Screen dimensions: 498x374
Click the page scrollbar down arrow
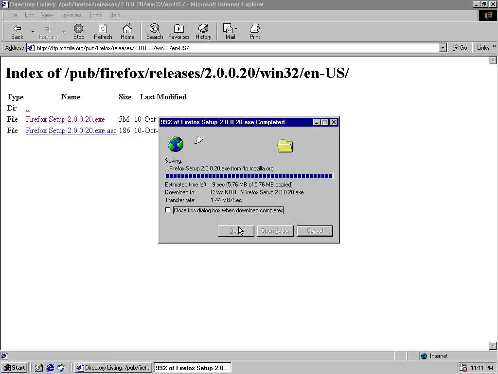493,346
